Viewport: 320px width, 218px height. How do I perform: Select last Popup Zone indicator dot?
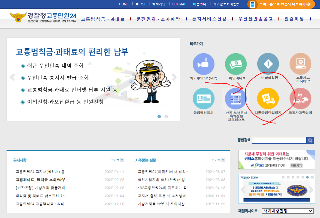pyautogui.click(x=312, y=177)
